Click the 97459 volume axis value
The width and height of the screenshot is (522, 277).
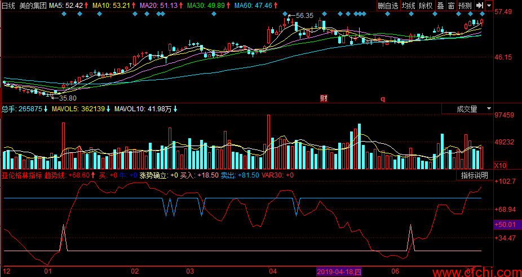click(506, 115)
